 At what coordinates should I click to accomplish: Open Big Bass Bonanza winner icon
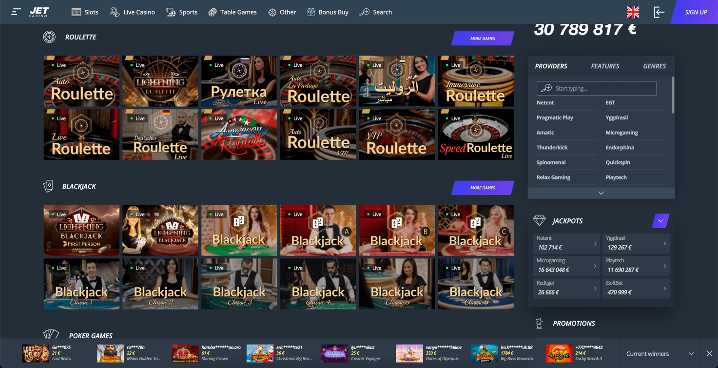[484, 353]
